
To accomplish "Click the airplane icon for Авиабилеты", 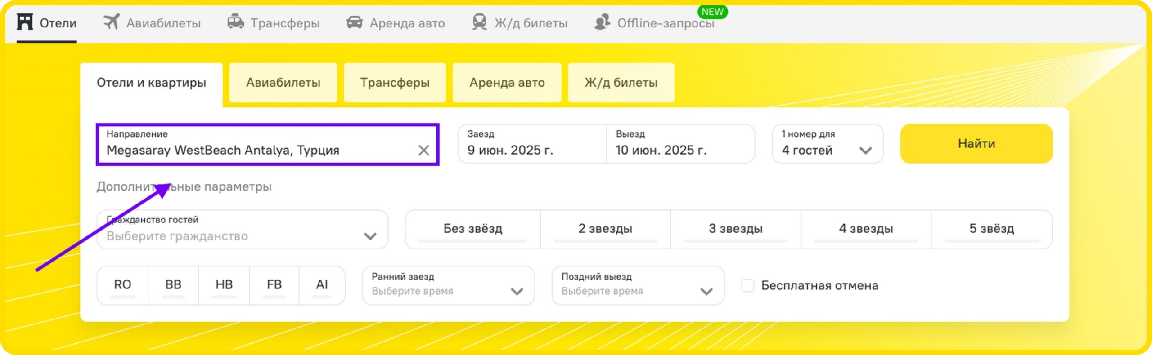I will 112,22.
